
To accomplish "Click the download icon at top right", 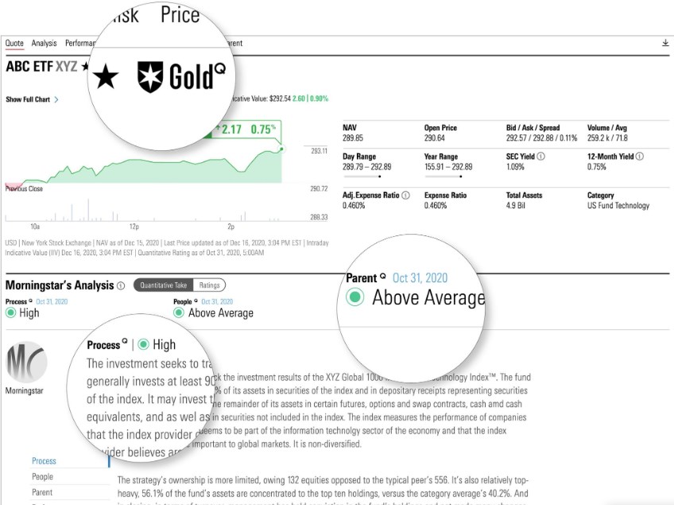I will click(665, 43).
